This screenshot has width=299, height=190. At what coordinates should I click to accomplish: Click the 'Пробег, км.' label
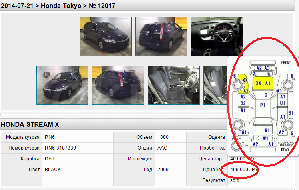pyautogui.click(x=212, y=148)
